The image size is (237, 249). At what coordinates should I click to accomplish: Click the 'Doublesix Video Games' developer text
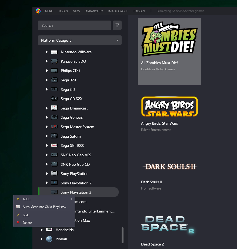coord(158,69)
